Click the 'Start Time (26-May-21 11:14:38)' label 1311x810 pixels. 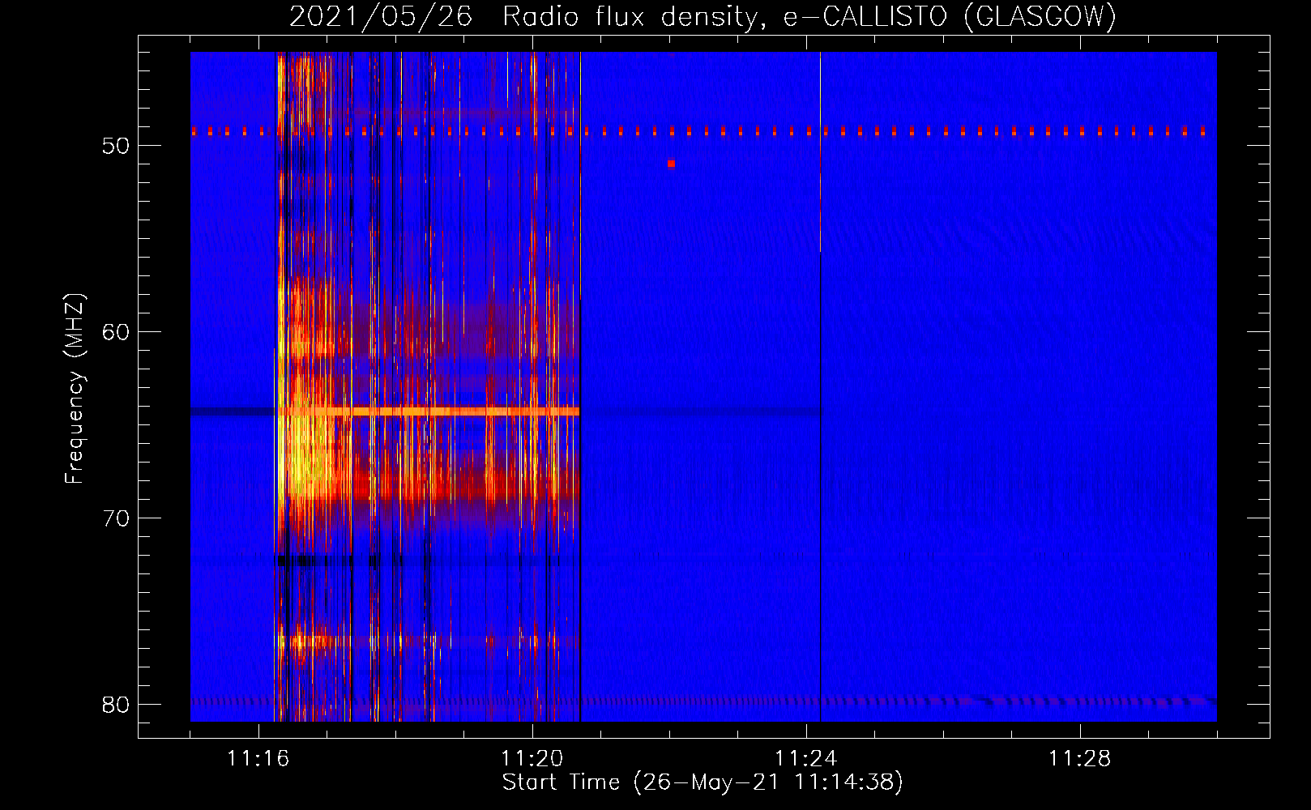pyautogui.click(x=702, y=782)
